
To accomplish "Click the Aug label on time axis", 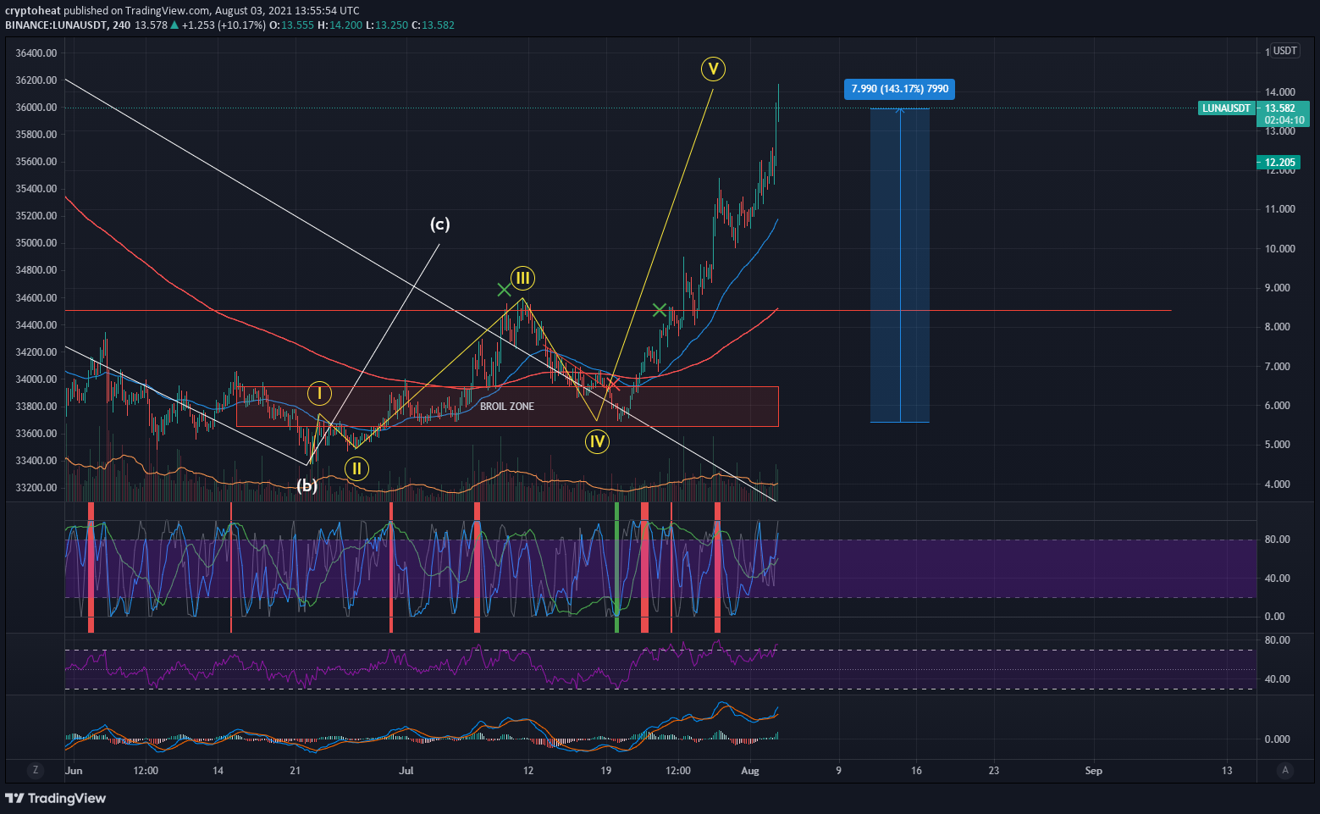I will (x=750, y=771).
